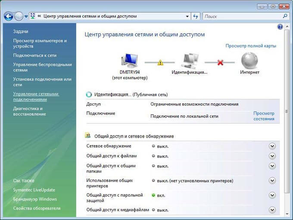Click in the Поиск search field
Screen dimensions: 293x220
tap(241, 16)
